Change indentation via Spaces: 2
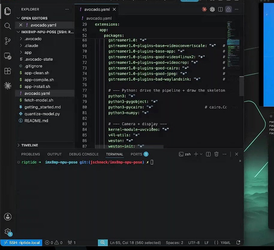274x250 pixels. (174, 243)
